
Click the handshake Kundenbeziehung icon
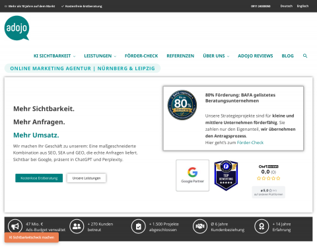click(x=200, y=227)
